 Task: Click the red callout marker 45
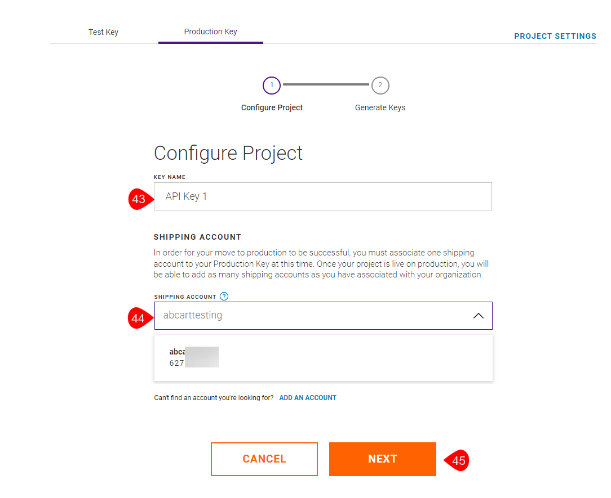(458, 461)
